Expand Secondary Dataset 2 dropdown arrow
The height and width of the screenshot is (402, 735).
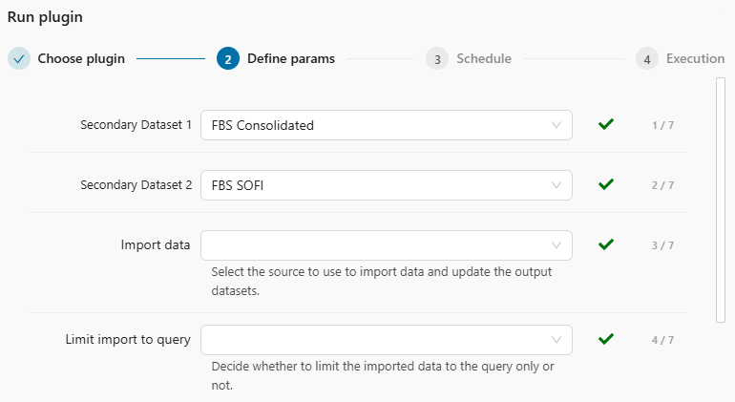point(556,185)
